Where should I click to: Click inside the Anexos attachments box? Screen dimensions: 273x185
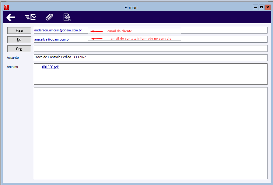[x=151, y=74]
